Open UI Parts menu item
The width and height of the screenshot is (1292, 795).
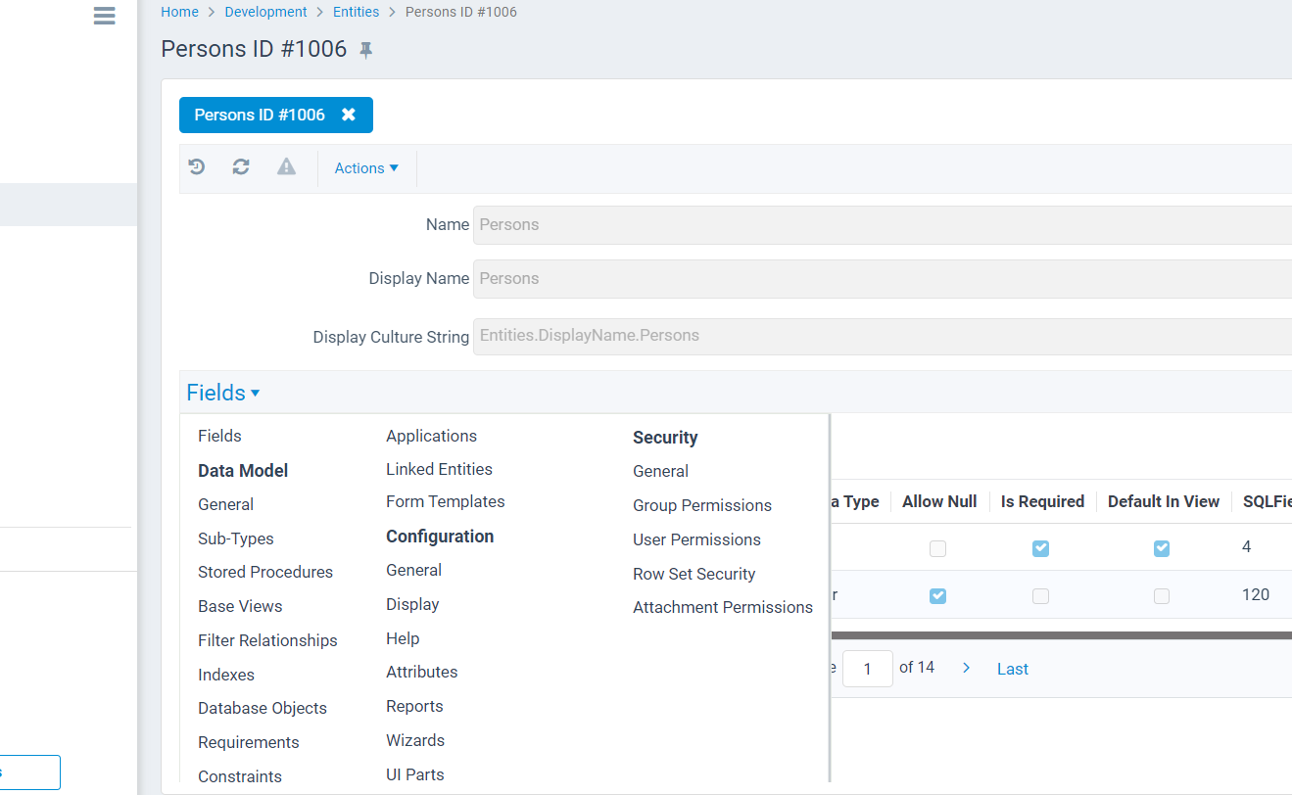point(415,774)
